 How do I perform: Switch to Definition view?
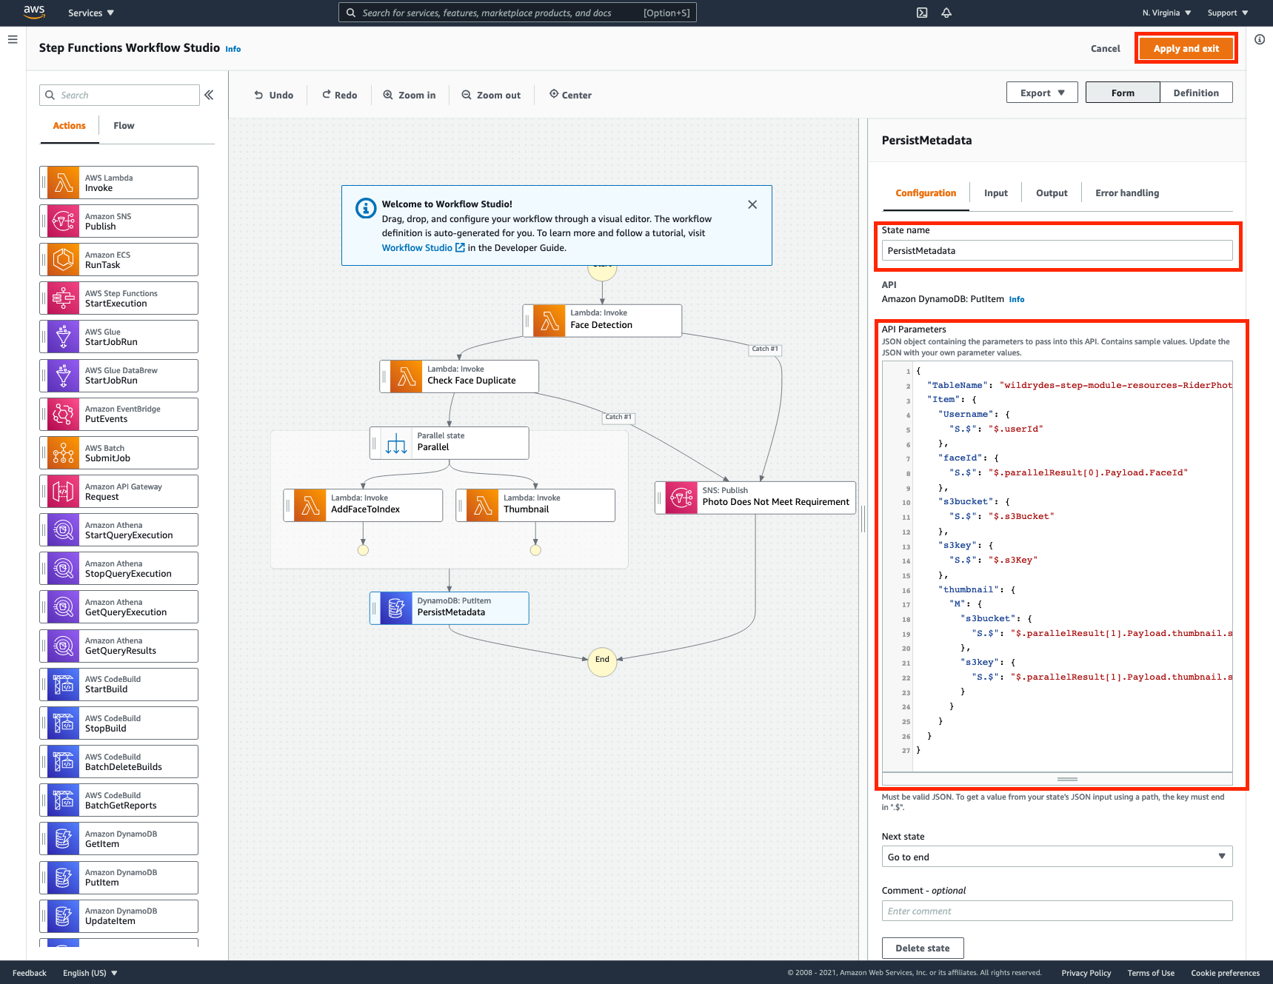tap(1196, 93)
